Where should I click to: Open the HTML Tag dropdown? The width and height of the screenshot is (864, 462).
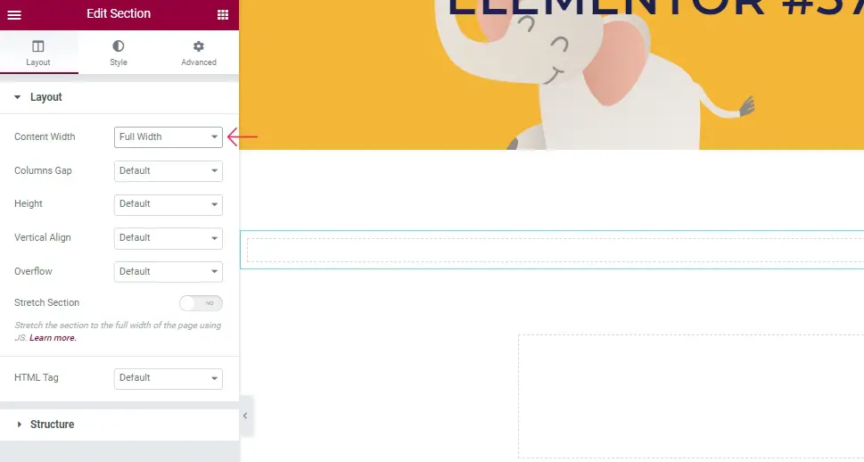tap(168, 378)
